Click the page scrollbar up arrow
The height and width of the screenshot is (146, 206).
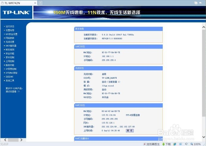(204, 27)
